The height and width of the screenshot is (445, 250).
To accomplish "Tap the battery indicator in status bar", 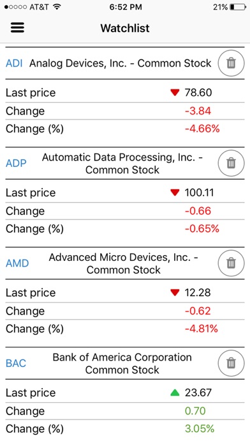I will click(238, 7).
